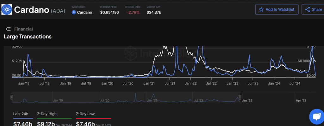Click Jan '25 in the range navigator
Image resolution: width=324 pixels, height=126 pixels.
coord(247,101)
